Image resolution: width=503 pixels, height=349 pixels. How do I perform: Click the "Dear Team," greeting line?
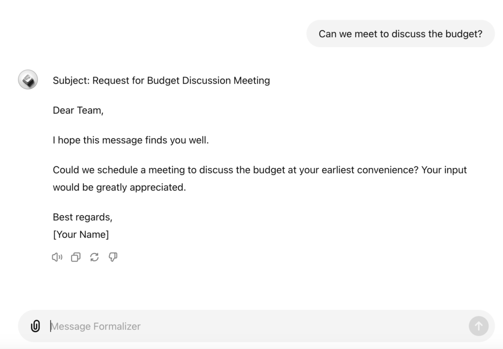tap(78, 110)
